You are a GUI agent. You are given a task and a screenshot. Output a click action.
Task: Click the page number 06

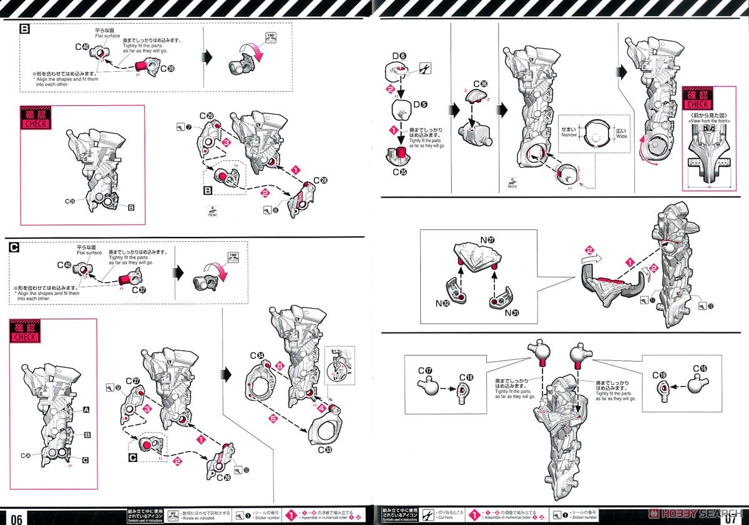tap(17, 518)
